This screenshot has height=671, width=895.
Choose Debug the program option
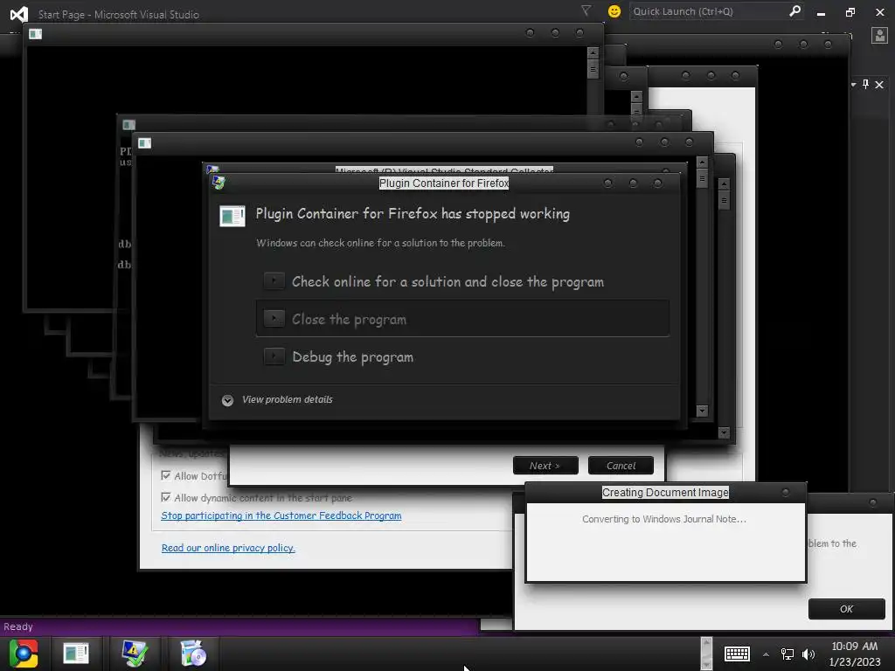462,356
